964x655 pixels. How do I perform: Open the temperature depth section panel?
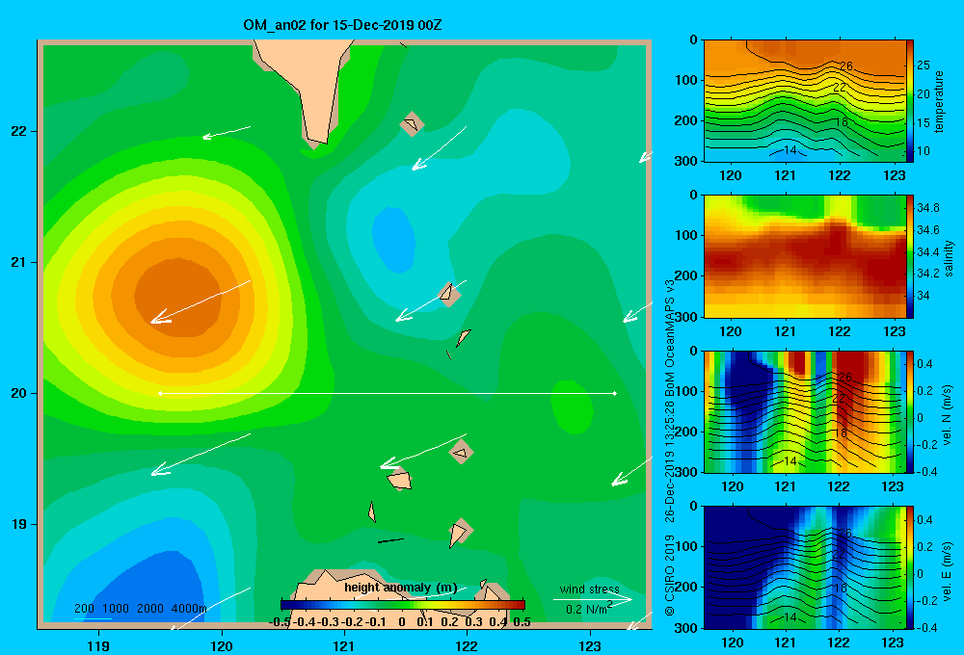pyautogui.click(x=805, y=101)
